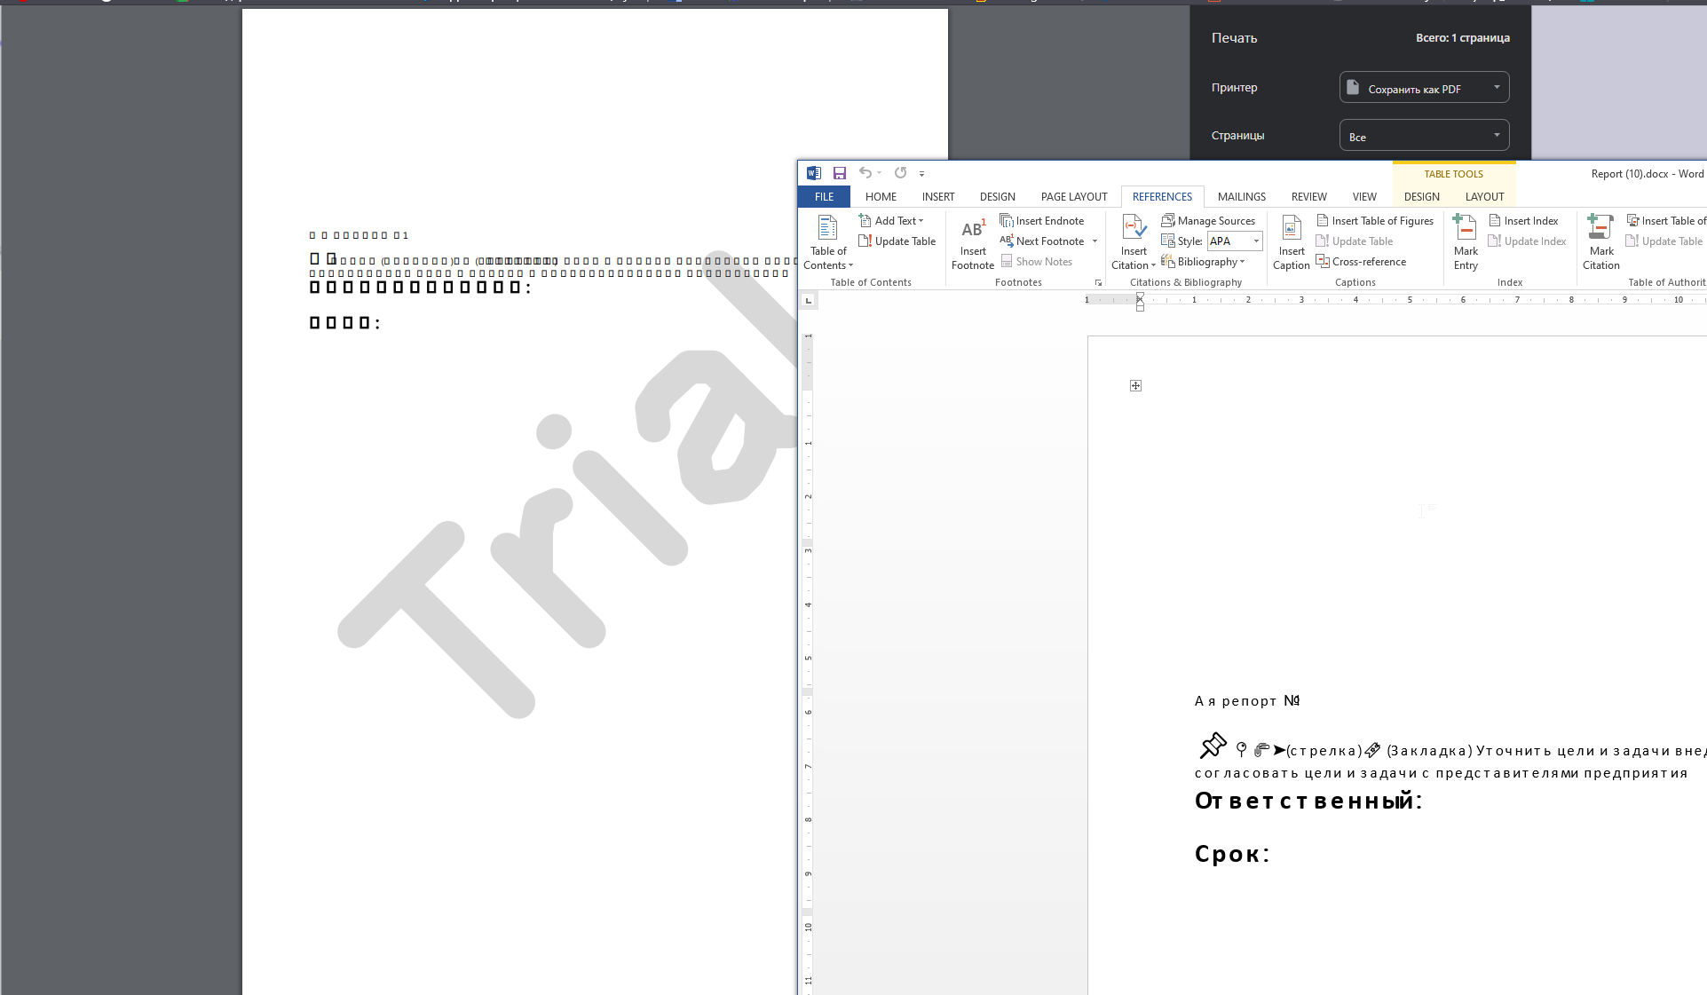
Task: Click Show Notes in Footnotes group
Action: [1037, 262]
